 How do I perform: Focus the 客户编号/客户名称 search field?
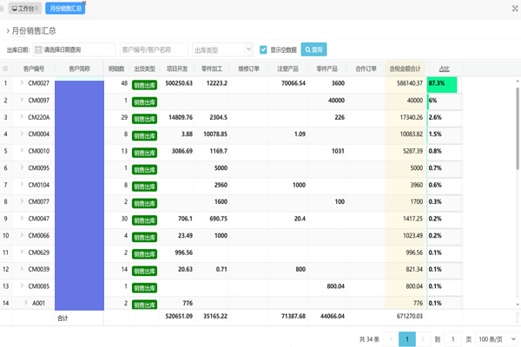click(x=154, y=49)
